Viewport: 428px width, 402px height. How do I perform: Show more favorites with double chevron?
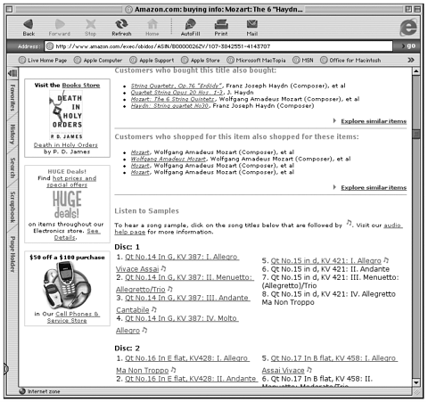(x=411, y=60)
